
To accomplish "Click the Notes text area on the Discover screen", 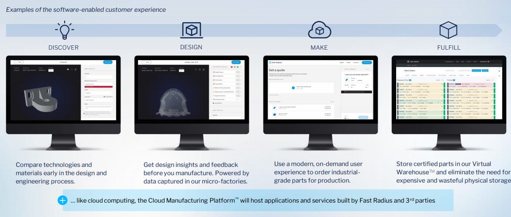I will pos(98,107).
